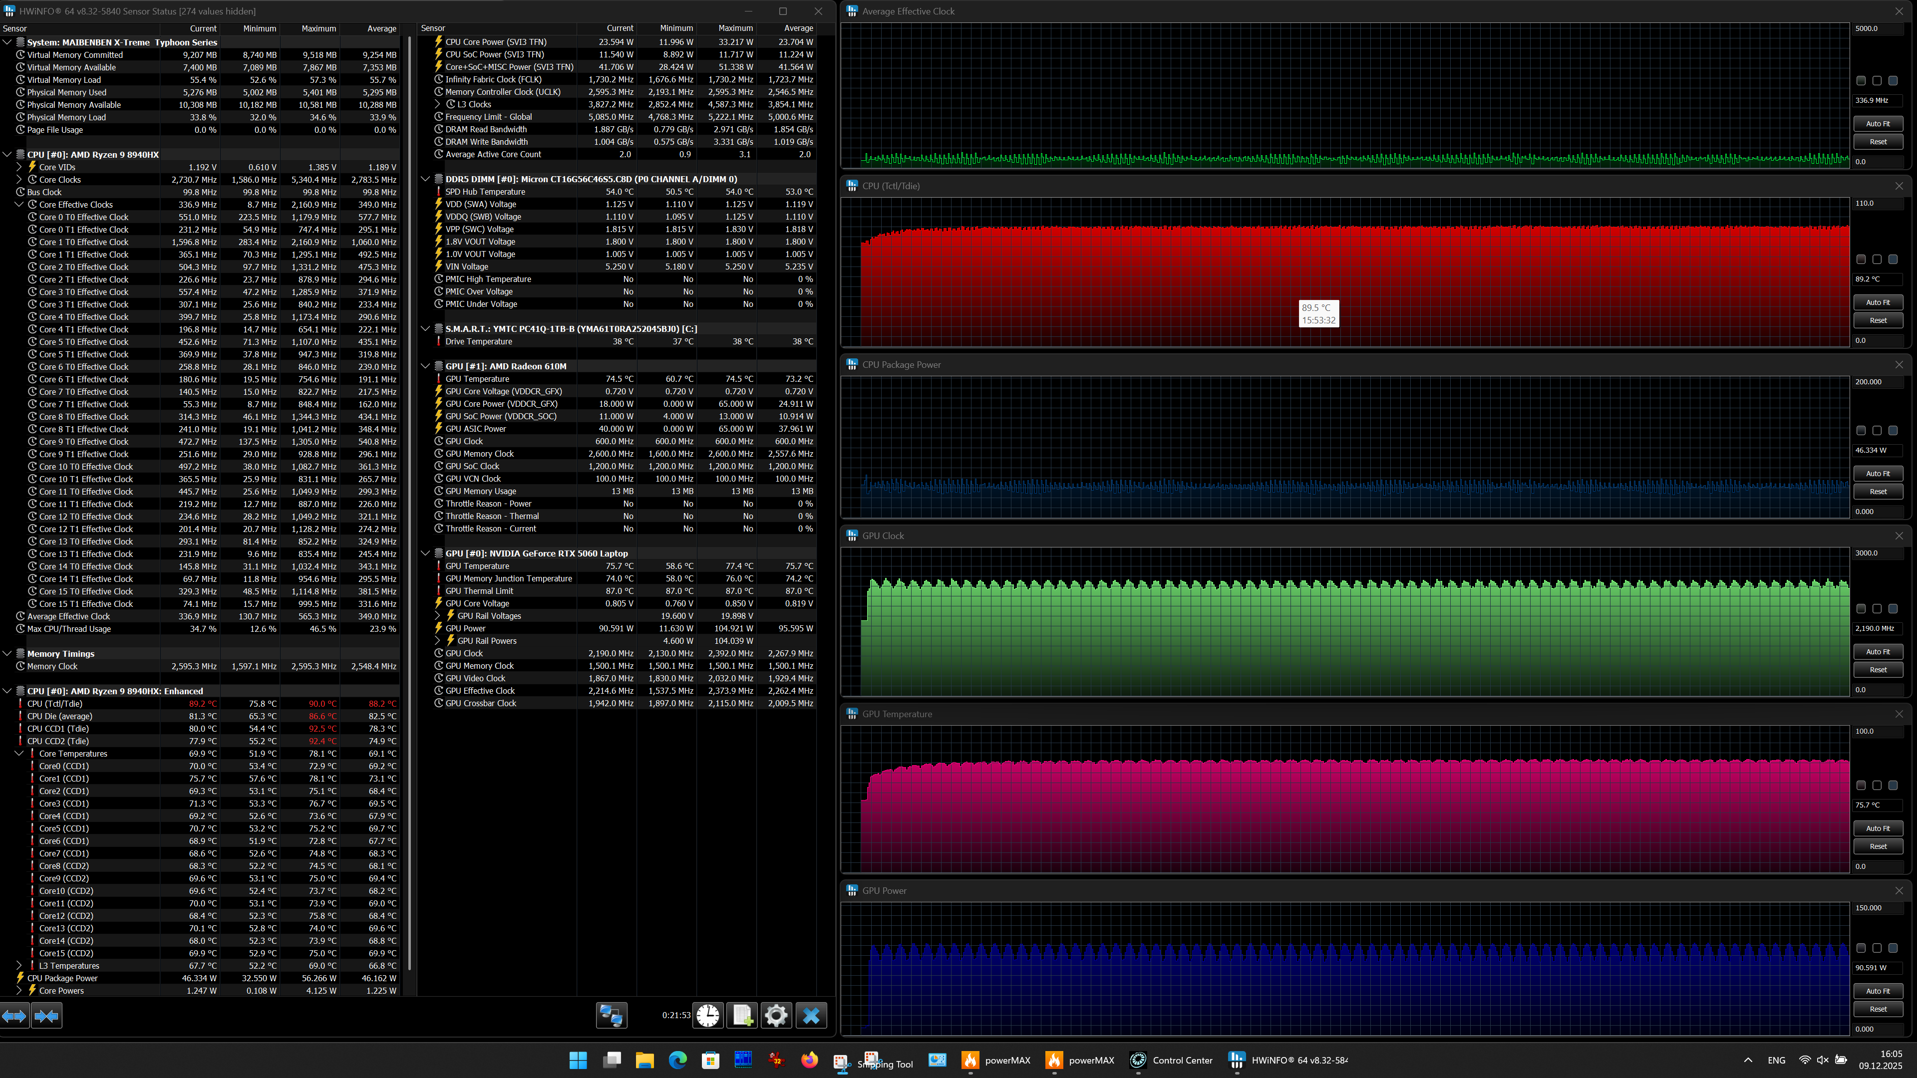Screen dimensions: 1917x1078
Task: Click the expand layout arrows icon
Action: click(14, 1016)
